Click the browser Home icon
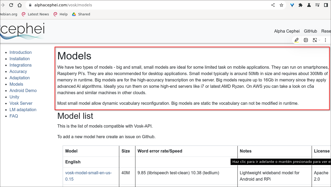This screenshot has height=187, width=331. coord(20,5)
